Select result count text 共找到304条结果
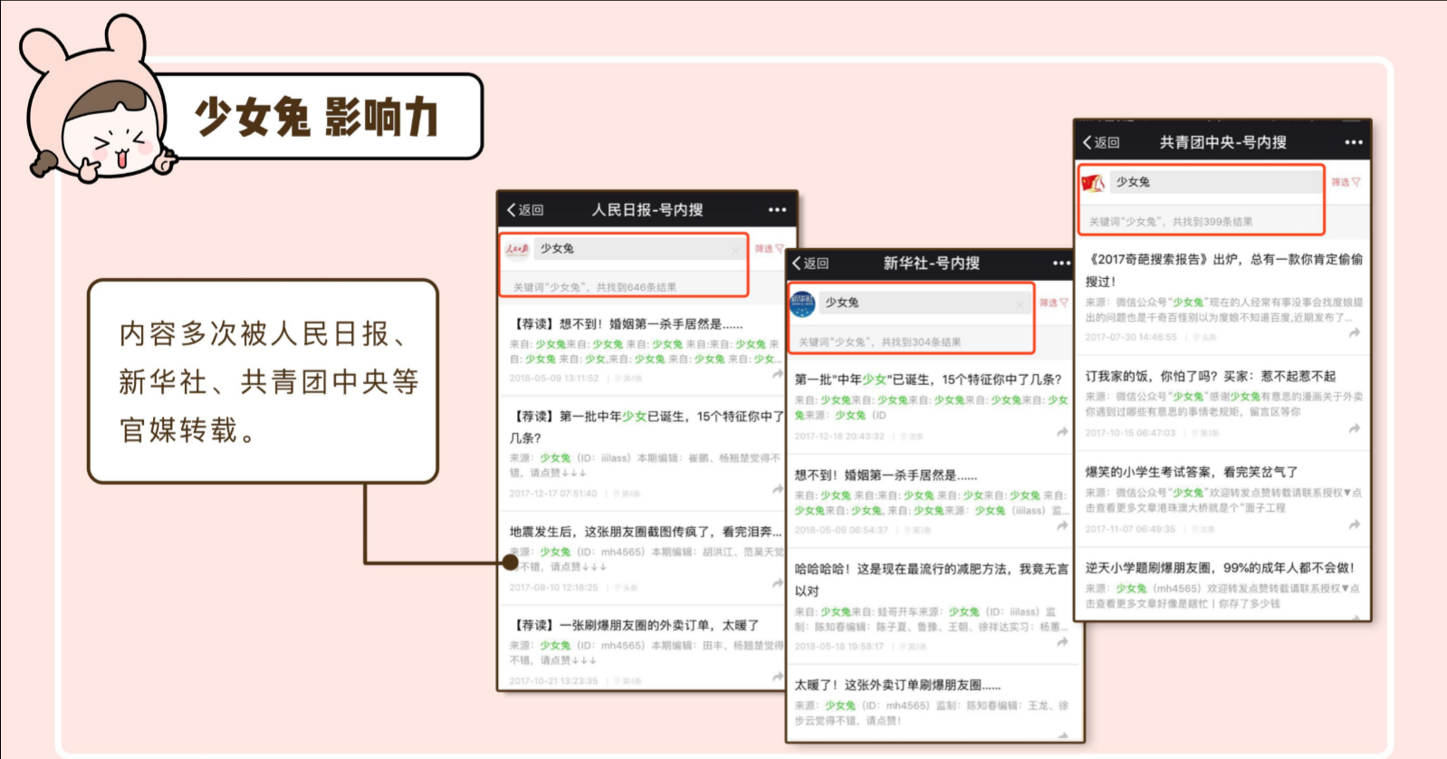Screen dimensions: 1447x759 tap(922, 342)
